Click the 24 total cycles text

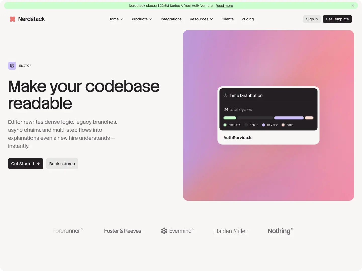[x=238, y=109]
